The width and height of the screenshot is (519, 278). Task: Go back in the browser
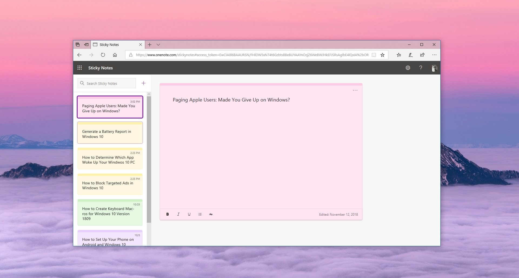click(79, 55)
